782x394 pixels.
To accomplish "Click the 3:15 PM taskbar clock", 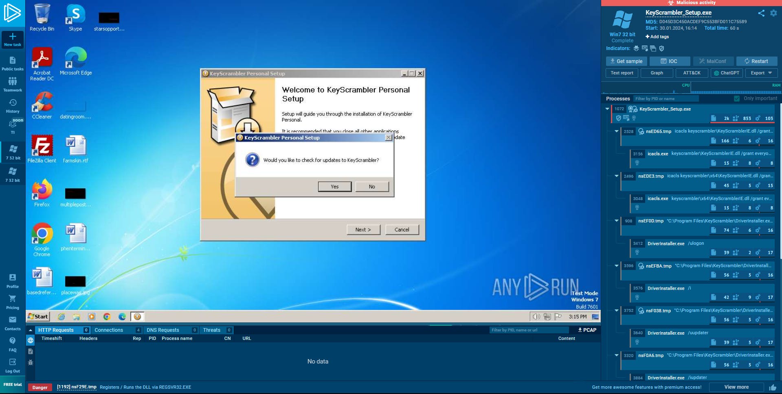I will (x=578, y=317).
